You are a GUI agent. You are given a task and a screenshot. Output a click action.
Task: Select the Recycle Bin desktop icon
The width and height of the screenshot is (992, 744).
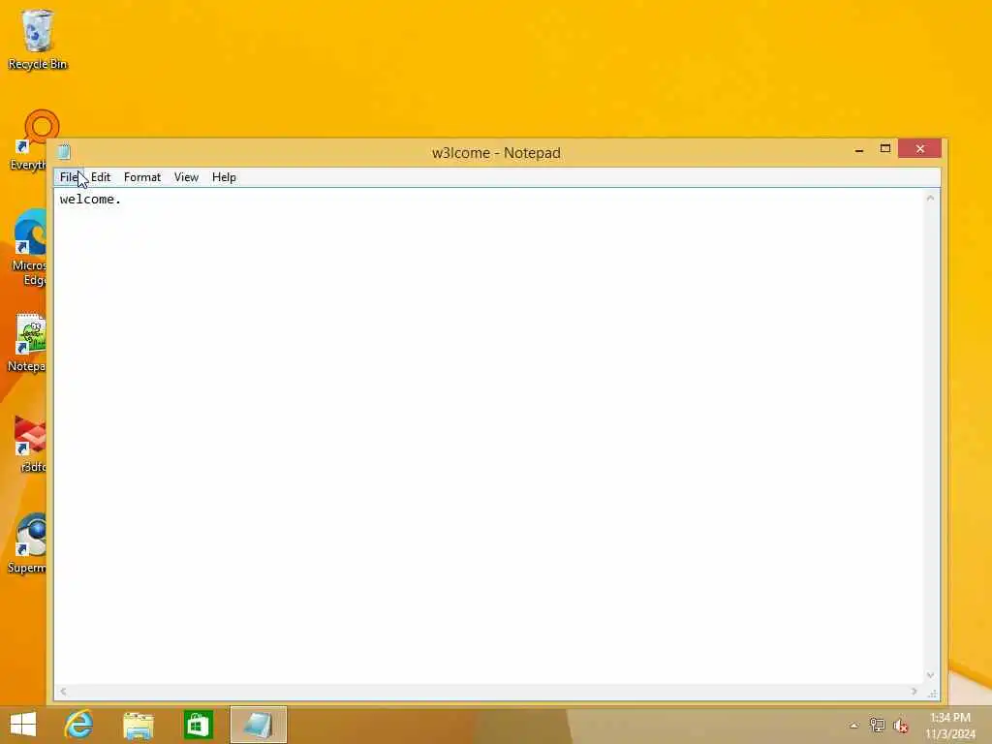pyautogui.click(x=38, y=39)
